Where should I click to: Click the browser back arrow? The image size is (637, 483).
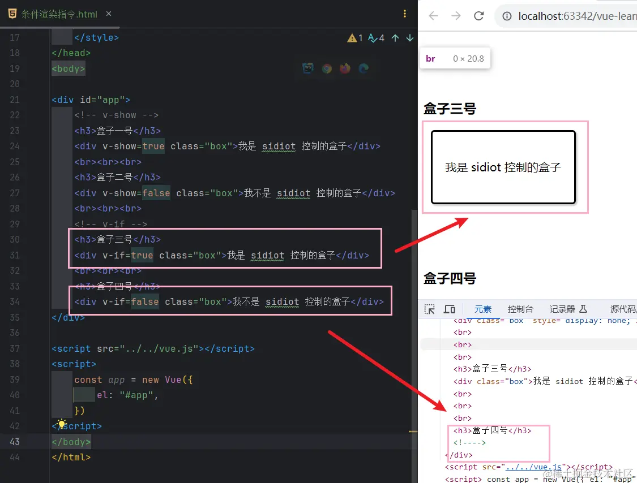[434, 16]
